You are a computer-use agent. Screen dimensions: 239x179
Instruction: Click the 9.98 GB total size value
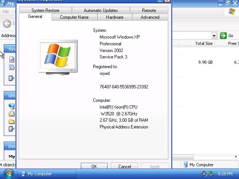click(205, 62)
